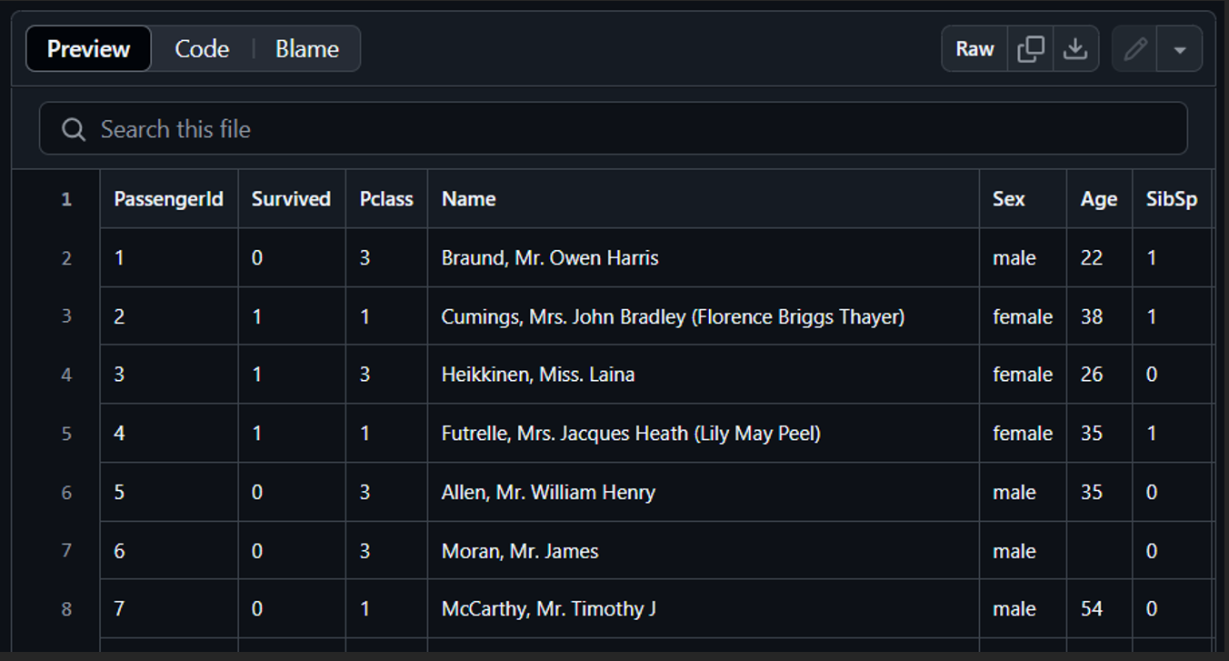This screenshot has height=661, width=1229.
Task: Select the Age column header
Action: [1099, 199]
